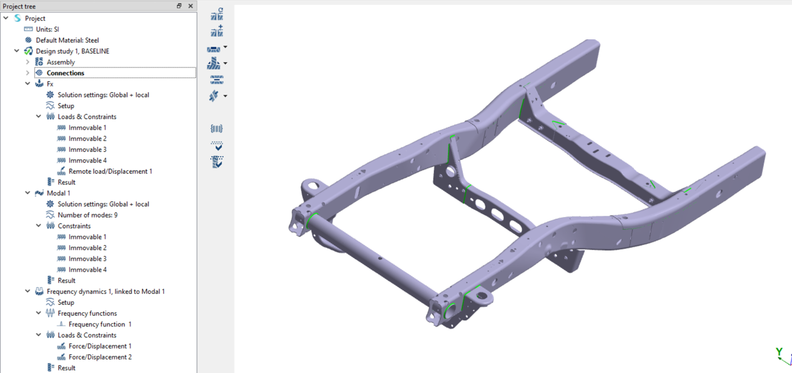Viewport: 792px width, 373px height.
Task: Click the toolbar icon with the flat bar
Action: [214, 49]
